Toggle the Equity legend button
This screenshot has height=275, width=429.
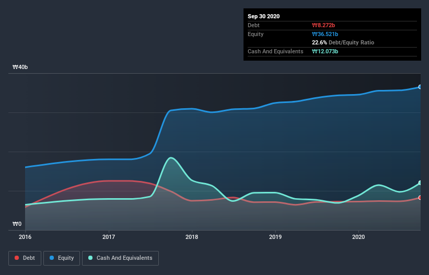point(62,258)
